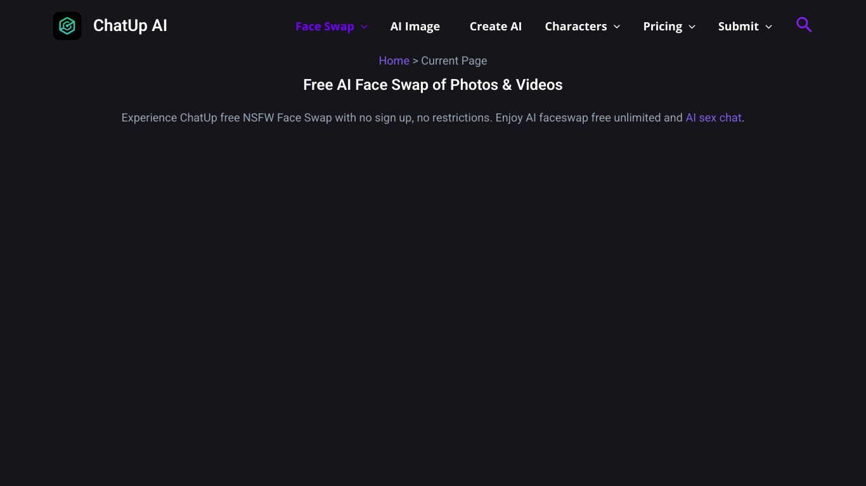Expand the Pricing dropdown chevron
The image size is (866, 486).
pos(692,27)
